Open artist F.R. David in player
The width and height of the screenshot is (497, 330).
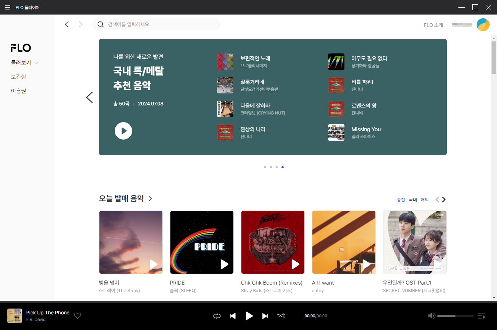pos(36,319)
